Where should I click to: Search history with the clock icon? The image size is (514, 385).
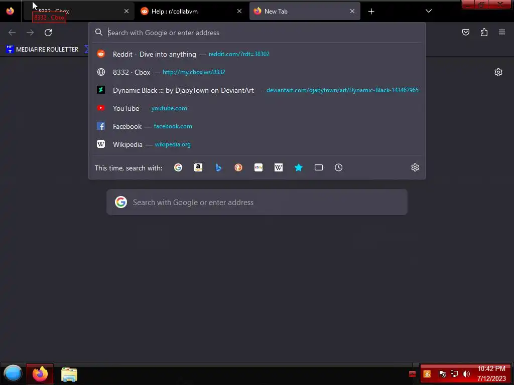pos(339,167)
